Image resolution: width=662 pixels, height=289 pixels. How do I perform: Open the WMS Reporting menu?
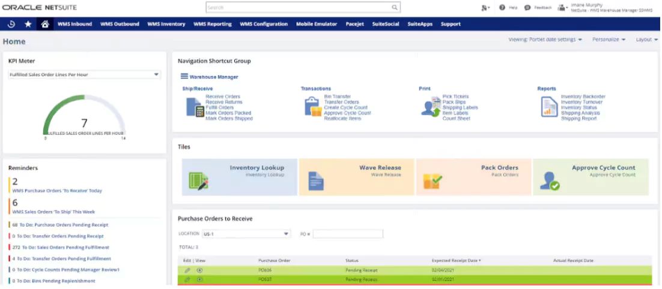[x=213, y=24]
